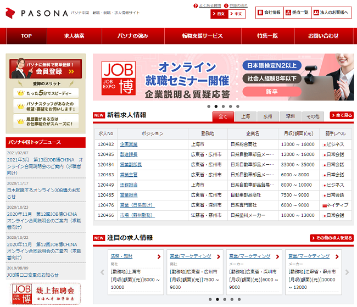Open the 特集一覧 menu item
357x307 pixels.
(268, 36)
